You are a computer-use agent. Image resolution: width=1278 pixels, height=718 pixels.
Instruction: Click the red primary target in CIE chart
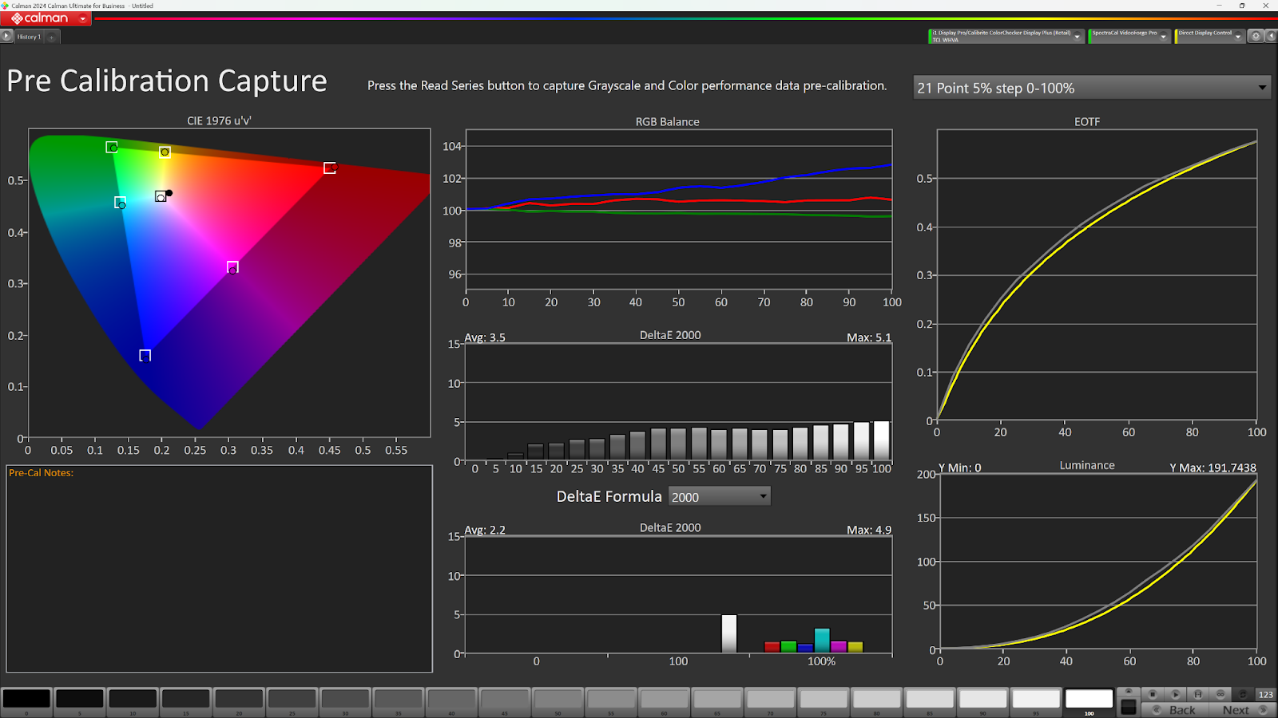tap(329, 168)
